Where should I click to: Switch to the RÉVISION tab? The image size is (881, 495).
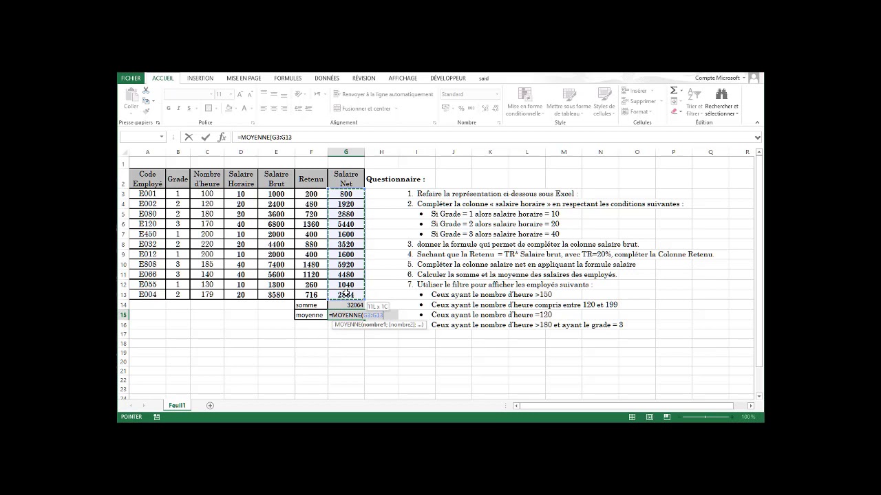coord(364,78)
